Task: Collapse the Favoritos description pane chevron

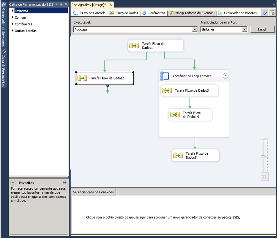Action: click(13, 183)
